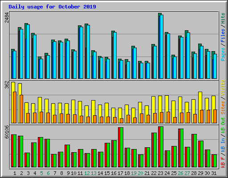The width and height of the screenshot is (228, 178).
Task: Click the cyan hits bar for day 16
Action: [x=115, y=55]
